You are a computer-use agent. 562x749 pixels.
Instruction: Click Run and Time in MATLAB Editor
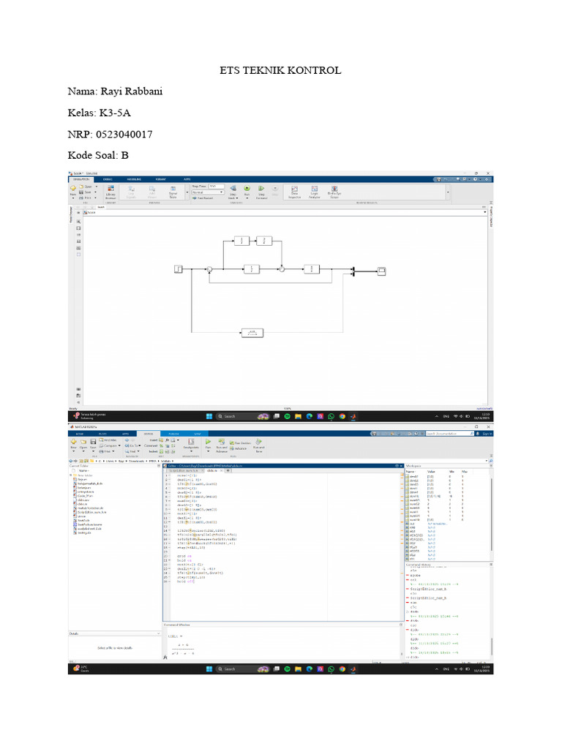[258, 445]
